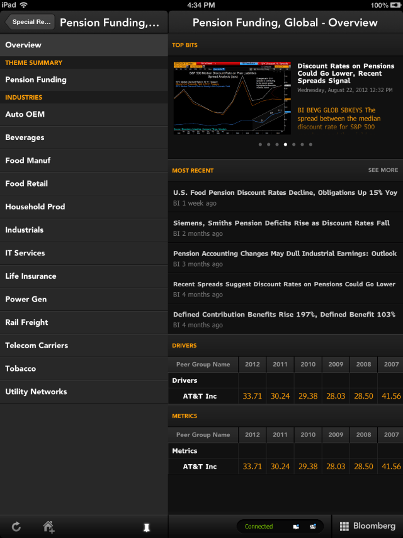Image resolution: width=403 pixels, height=538 pixels.
Task: Tap the active fourth carousel dot
Action: pyautogui.click(x=285, y=144)
